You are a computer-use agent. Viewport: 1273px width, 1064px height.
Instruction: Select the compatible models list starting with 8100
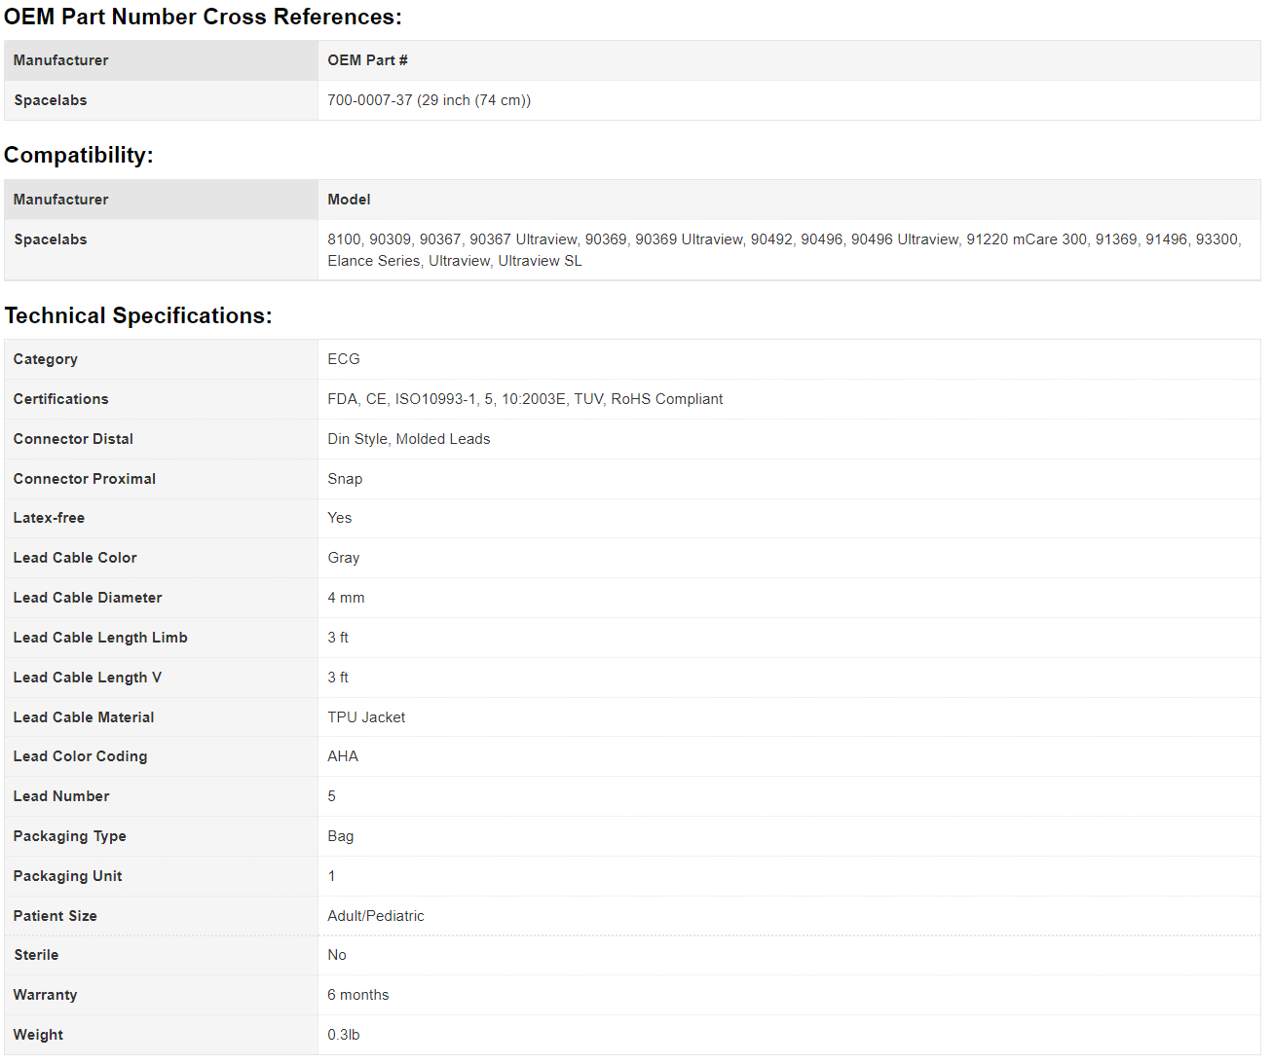pos(784,250)
